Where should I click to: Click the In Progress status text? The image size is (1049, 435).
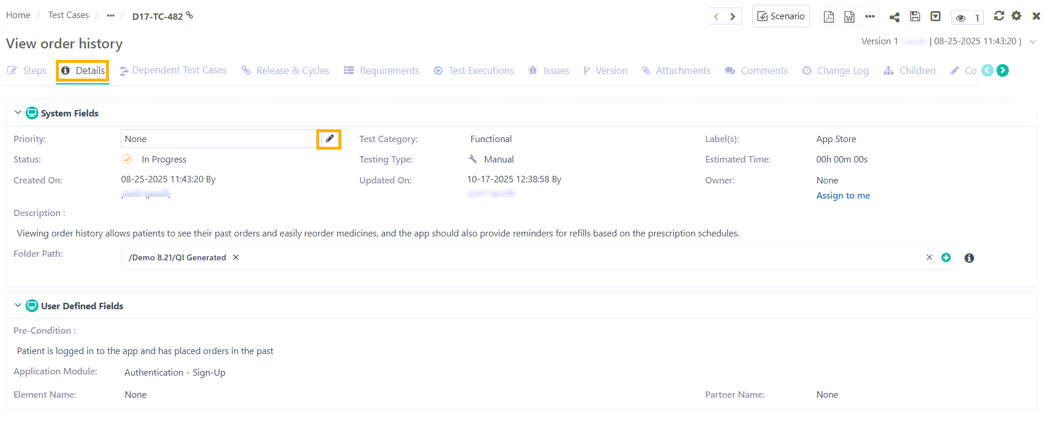[x=164, y=160]
